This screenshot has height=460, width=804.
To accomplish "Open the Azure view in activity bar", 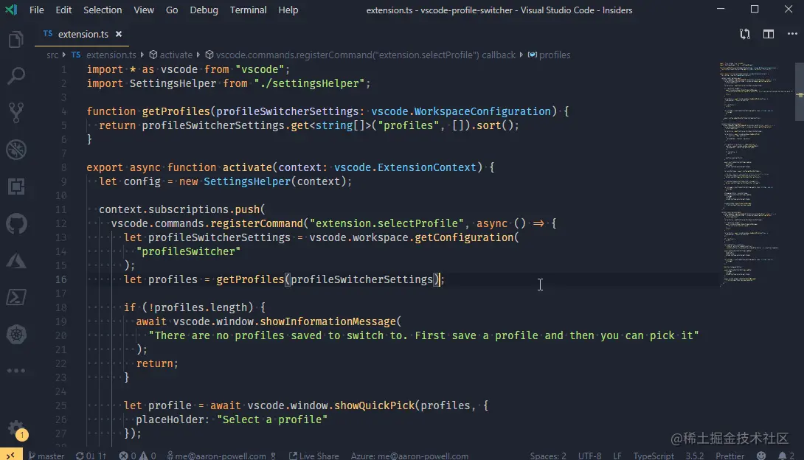I will coord(16,261).
